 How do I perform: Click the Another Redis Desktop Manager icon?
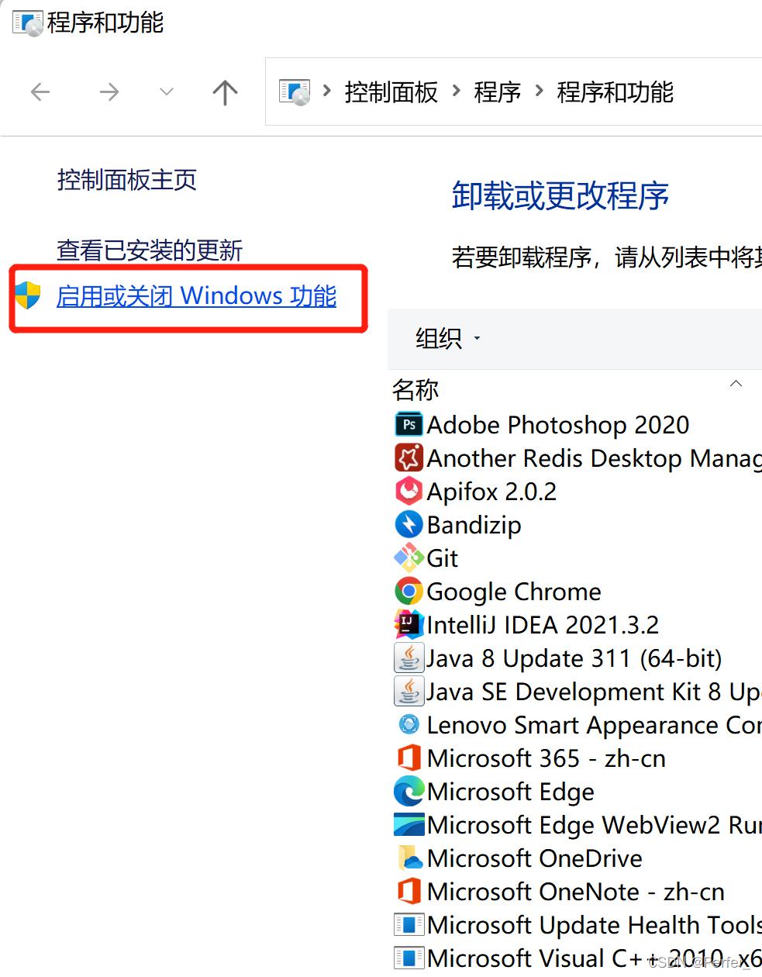[409, 458]
